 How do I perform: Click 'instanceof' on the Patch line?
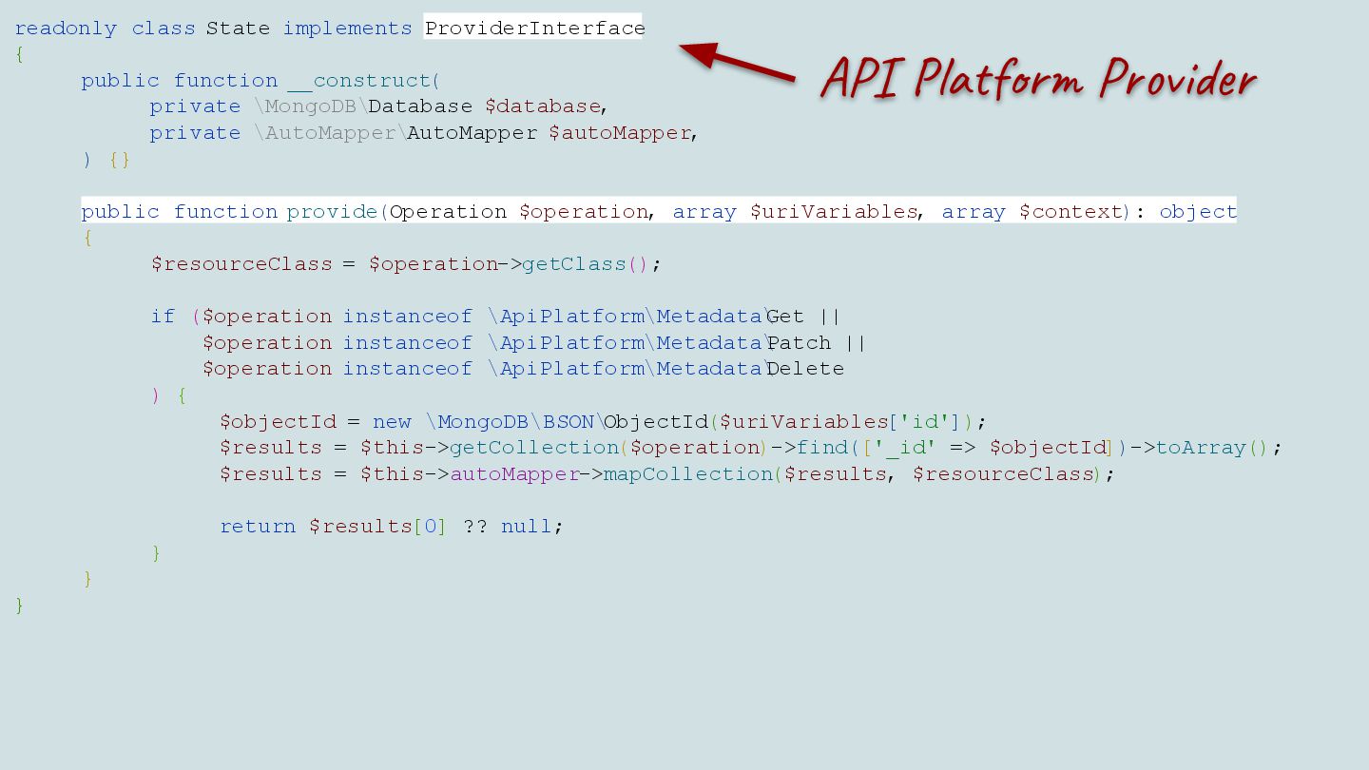(408, 343)
